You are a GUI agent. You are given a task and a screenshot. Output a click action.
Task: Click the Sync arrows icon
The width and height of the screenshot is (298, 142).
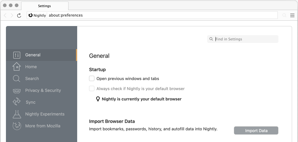17,102
